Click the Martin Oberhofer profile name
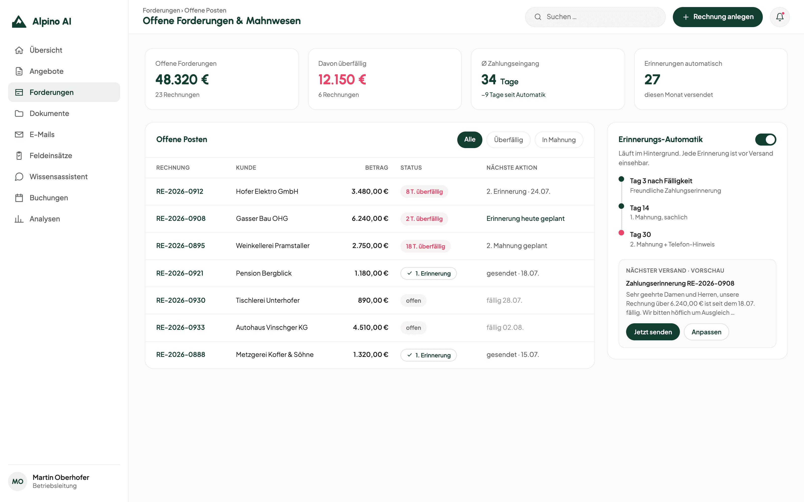The width and height of the screenshot is (804, 502). coord(61,477)
